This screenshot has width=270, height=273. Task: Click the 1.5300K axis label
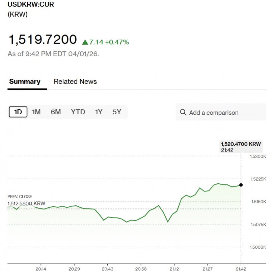(x=258, y=156)
